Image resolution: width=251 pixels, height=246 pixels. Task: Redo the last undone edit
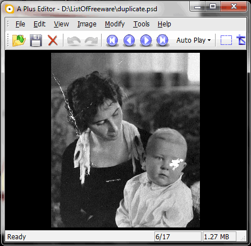(91, 41)
